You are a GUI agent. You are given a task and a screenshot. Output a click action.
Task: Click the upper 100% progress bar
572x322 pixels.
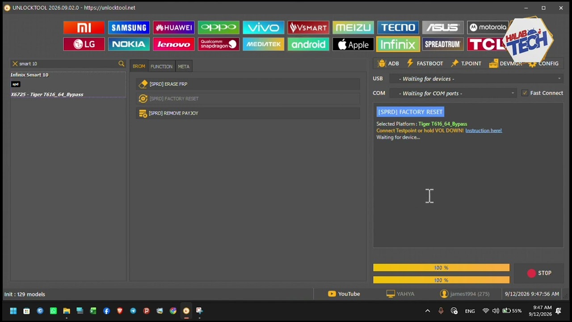[x=441, y=267]
